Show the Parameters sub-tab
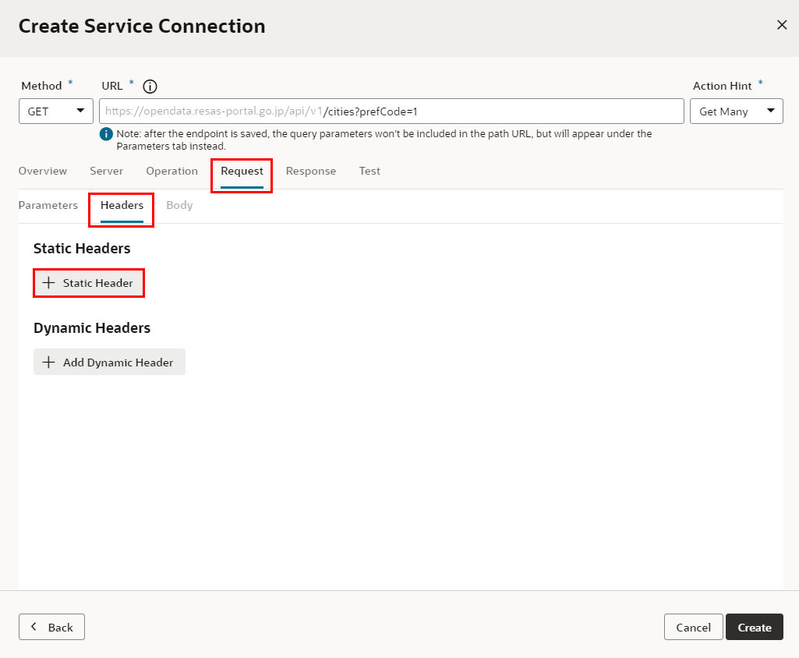This screenshot has width=799, height=658. (x=48, y=206)
